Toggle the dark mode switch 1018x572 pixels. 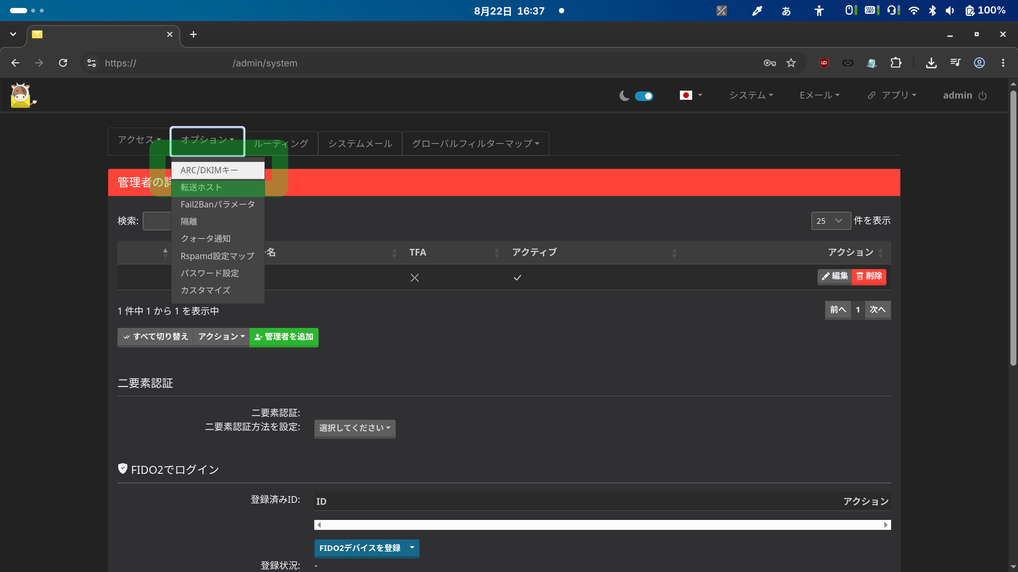644,96
